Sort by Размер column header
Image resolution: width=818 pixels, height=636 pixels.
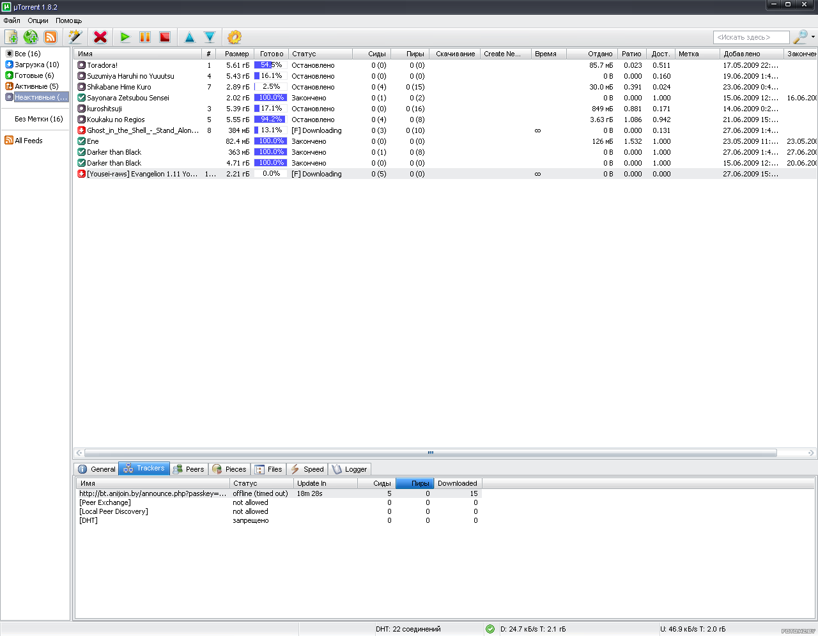[235, 54]
